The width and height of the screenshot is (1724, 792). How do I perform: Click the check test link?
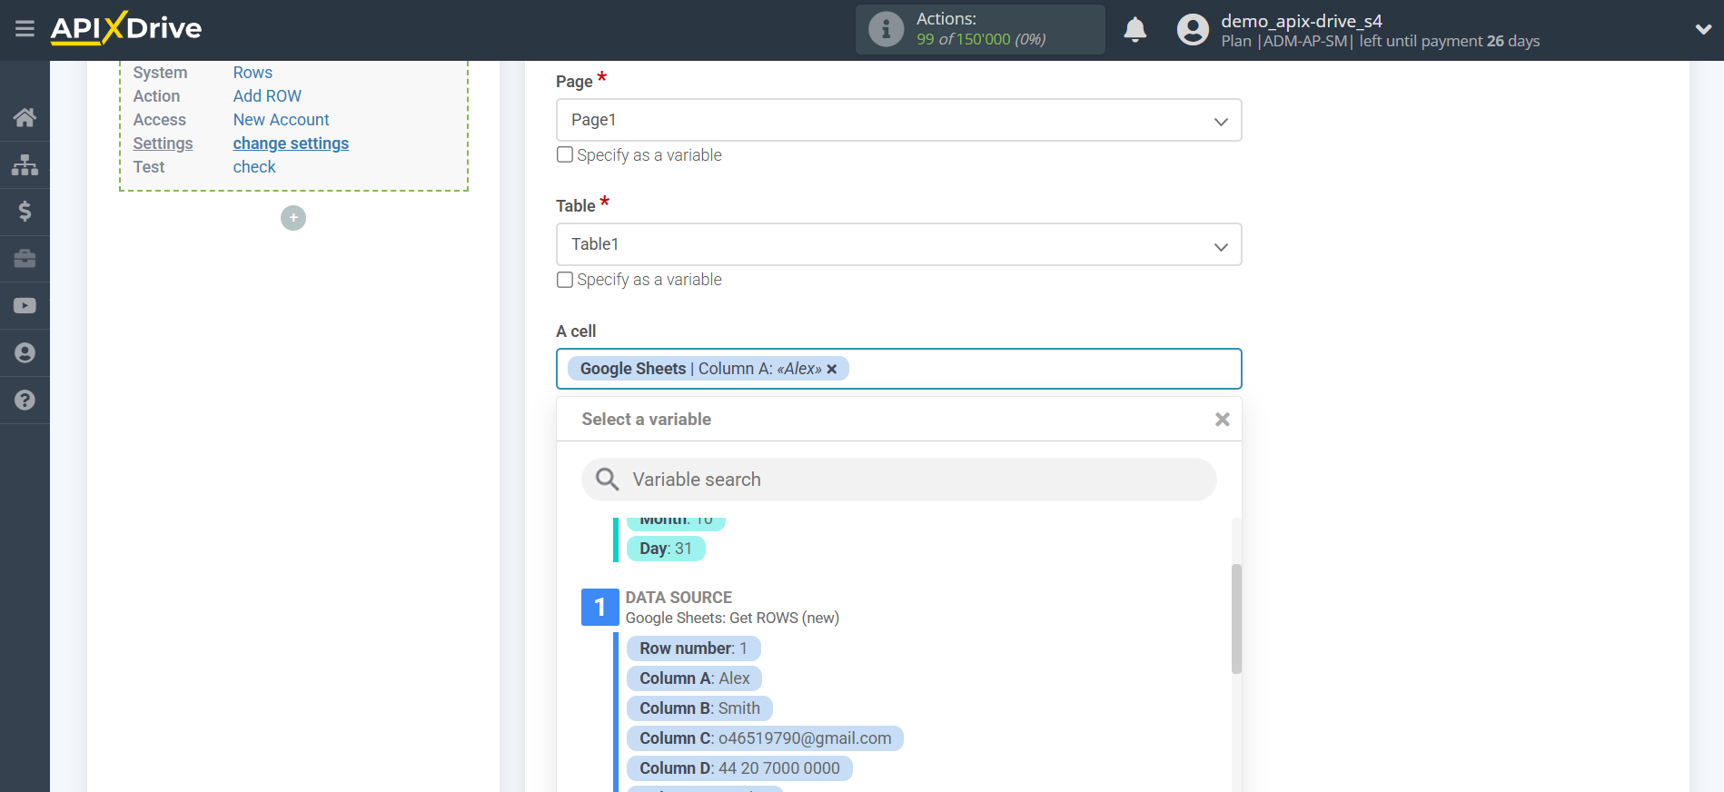[254, 167]
